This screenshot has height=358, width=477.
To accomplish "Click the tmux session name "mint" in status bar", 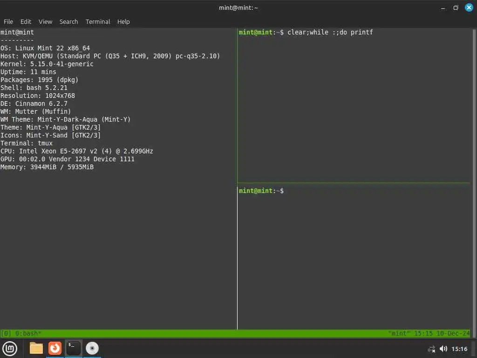I will (399, 334).
